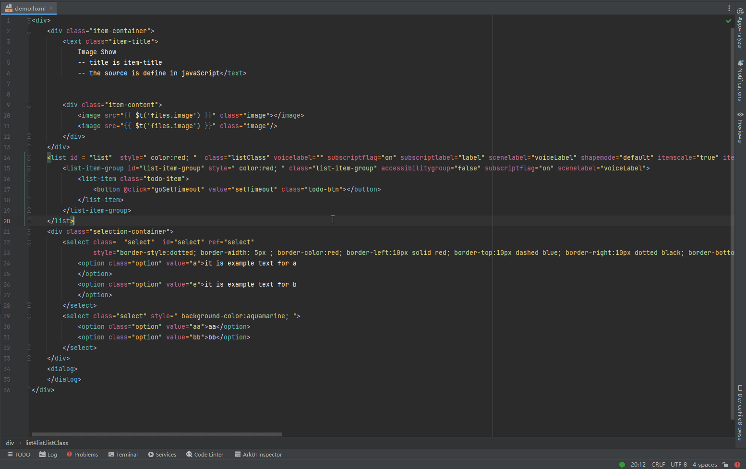This screenshot has height=469, width=746.
Task: Click the line 36 number in the gutter
Action: 7,390
